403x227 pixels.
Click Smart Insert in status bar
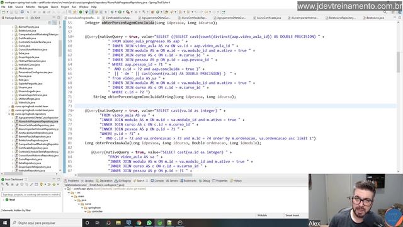[292, 215]
